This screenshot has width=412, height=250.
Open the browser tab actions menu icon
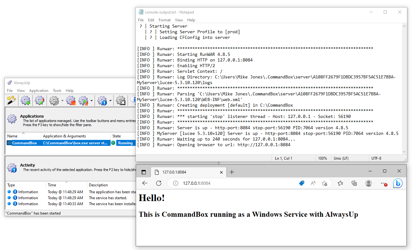click(x=144, y=172)
